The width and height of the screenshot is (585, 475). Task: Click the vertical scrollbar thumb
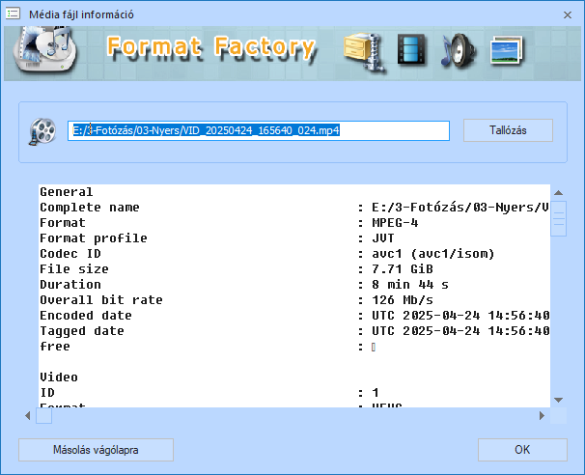click(x=559, y=218)
